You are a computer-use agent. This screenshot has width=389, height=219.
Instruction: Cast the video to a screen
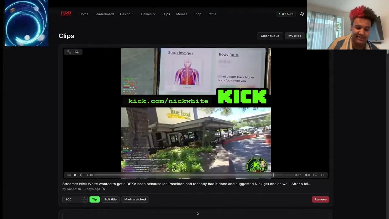click(x=315, y=175)
